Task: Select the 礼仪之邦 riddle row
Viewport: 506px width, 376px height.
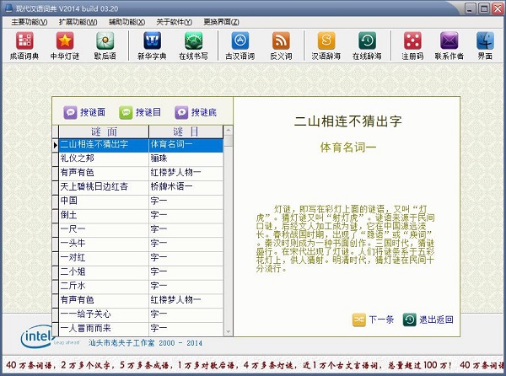Action: point(101,158)
